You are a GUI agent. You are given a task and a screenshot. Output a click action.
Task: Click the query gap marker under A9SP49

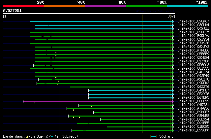tap(56, 77)
